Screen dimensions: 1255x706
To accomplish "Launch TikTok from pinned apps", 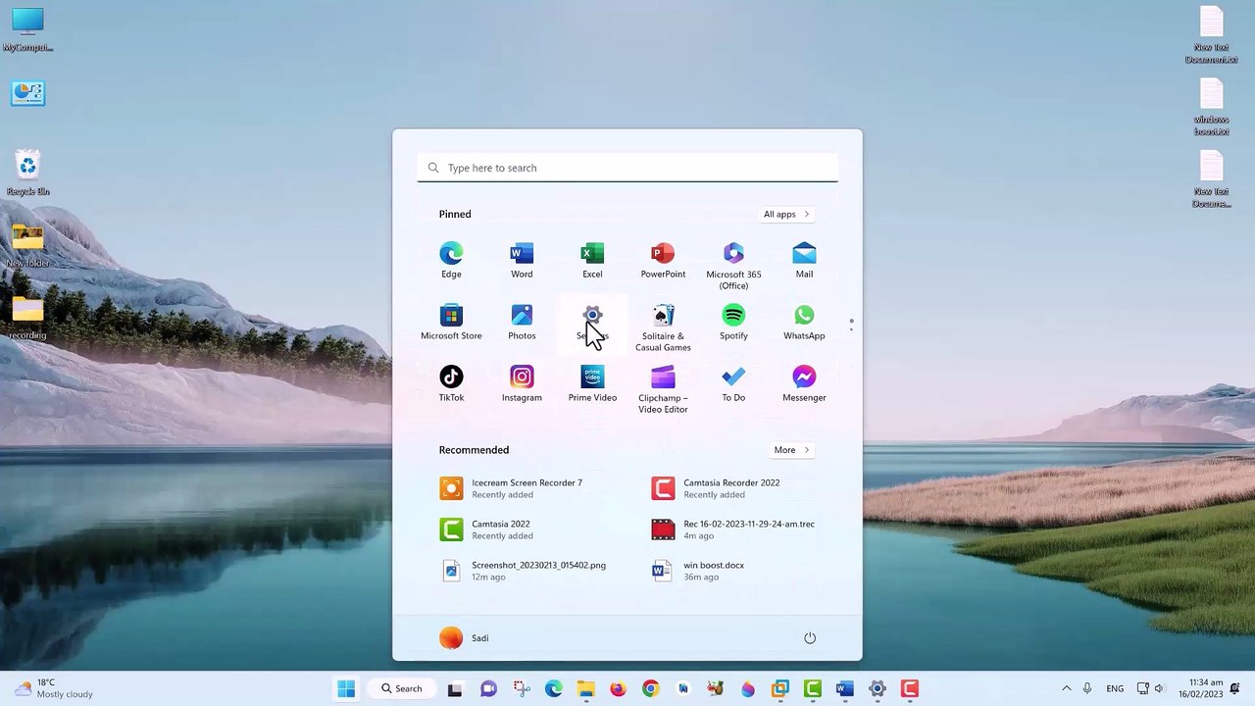I will [451, 384].
